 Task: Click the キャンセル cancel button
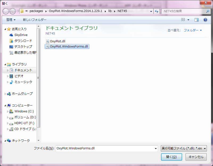pyautogui.click(x=196, y=157)
